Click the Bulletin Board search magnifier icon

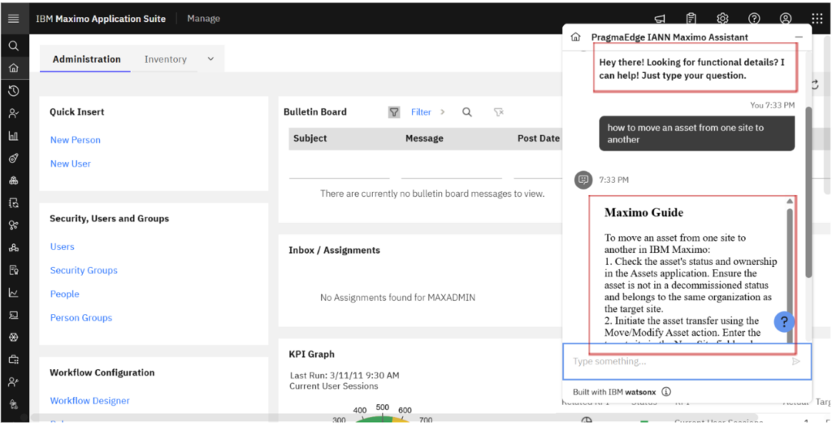coord(467,112)
